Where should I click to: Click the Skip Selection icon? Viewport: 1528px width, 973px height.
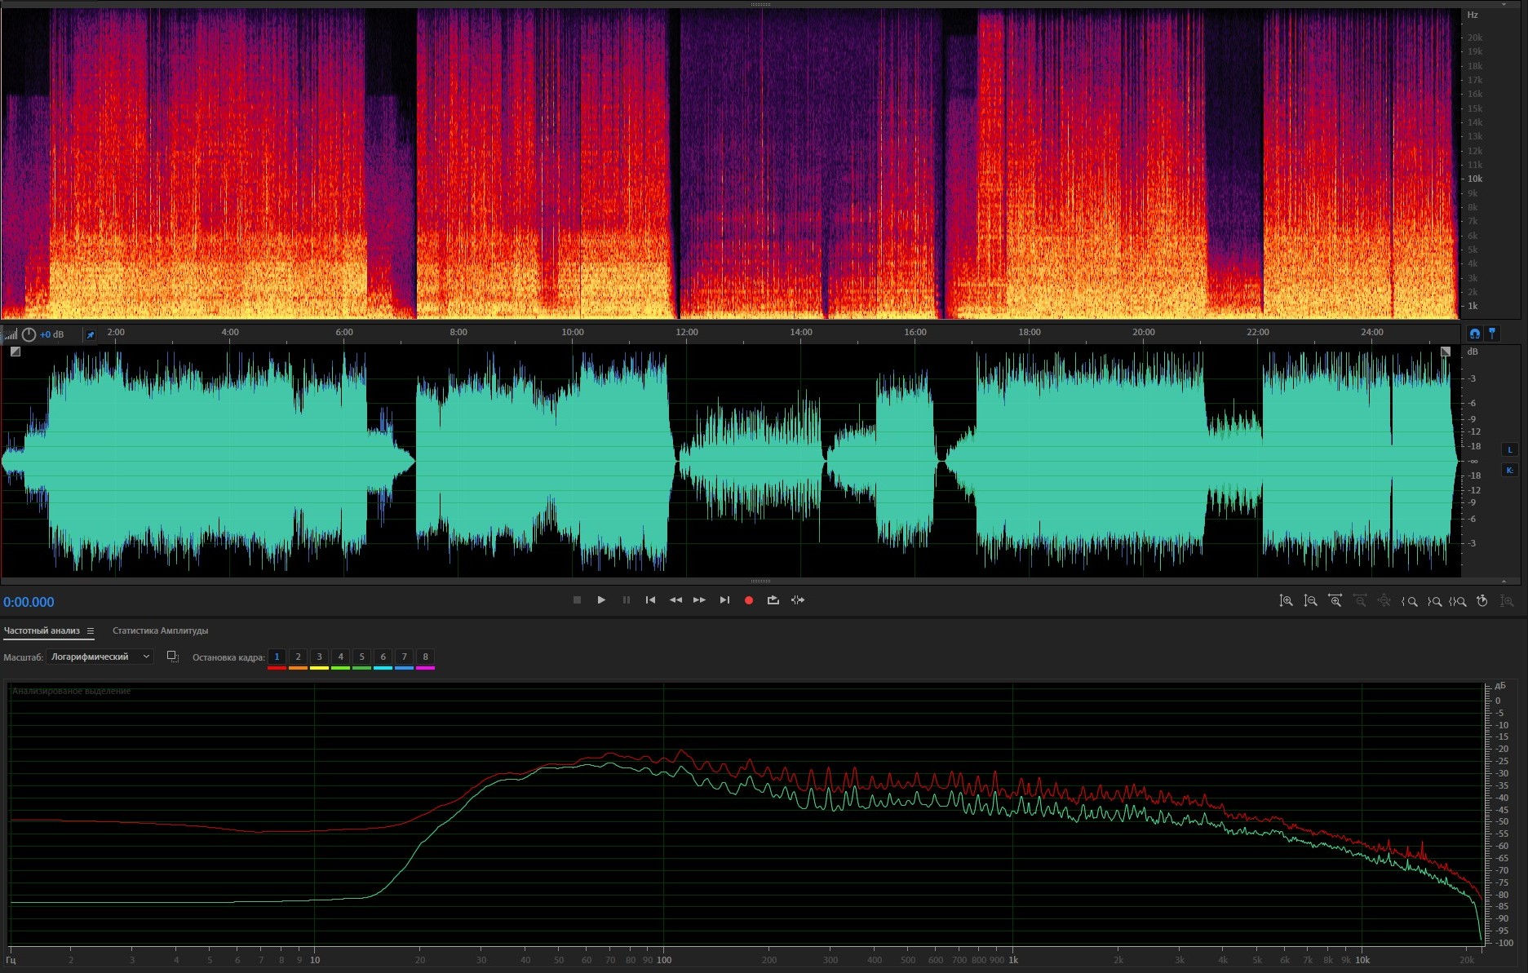point(798,600)
